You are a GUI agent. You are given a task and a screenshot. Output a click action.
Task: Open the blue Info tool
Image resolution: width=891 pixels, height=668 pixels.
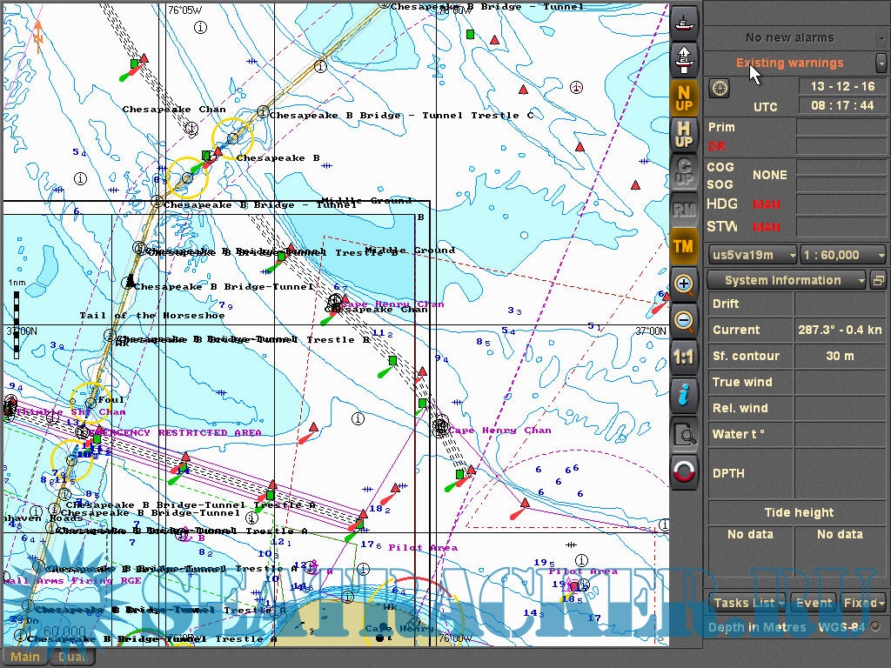click(x=685, y=395)
